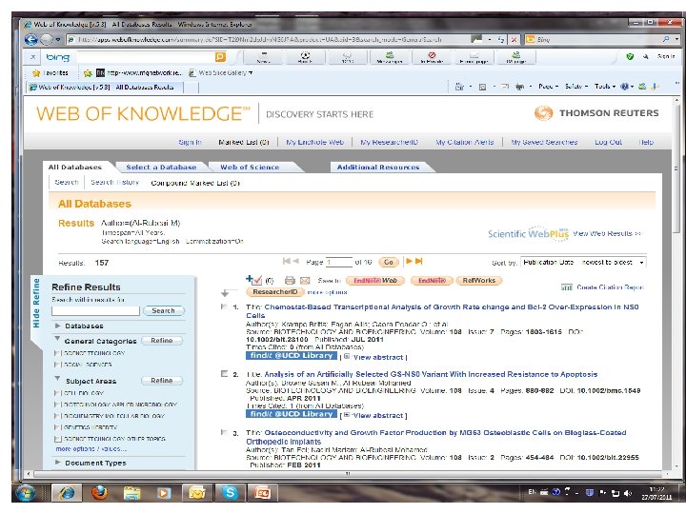The image size is (686, 514).
Task: Collapse General Categories section
Action: pyautogui.click(x=57, y=339)
